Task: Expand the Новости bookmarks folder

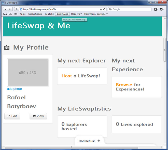Action: click(x=76, y=14)
